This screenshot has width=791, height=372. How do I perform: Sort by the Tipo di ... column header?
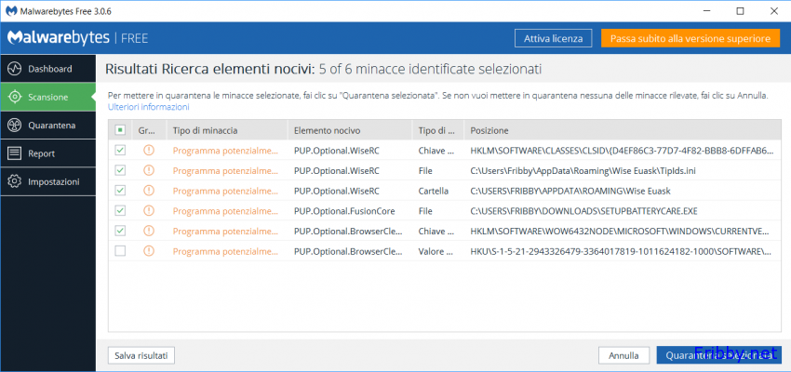point(438,130)
